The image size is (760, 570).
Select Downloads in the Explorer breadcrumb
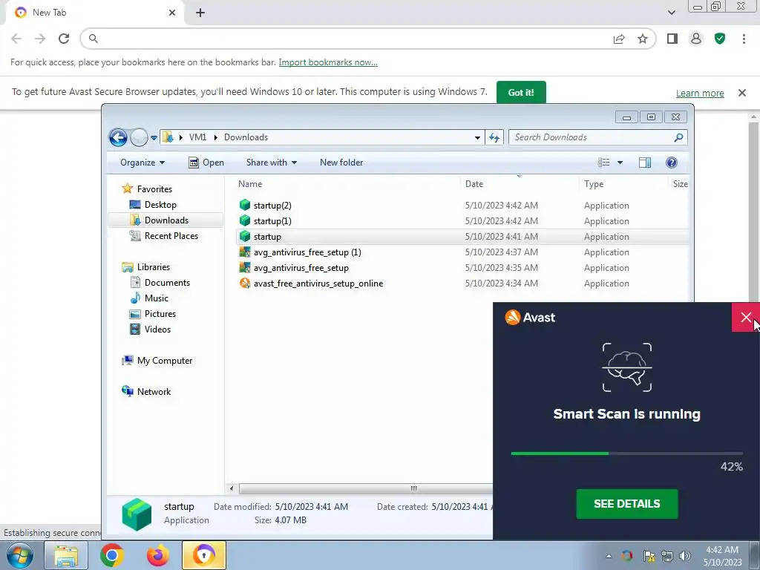click(246, 137)
